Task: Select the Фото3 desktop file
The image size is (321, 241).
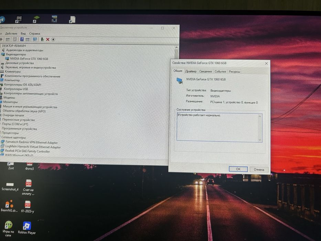Action: (30, 166)
